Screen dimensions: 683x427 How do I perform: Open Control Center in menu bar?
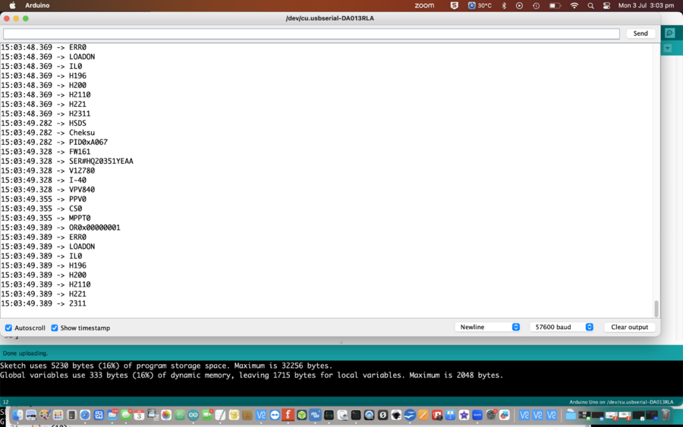click(606, 5)
